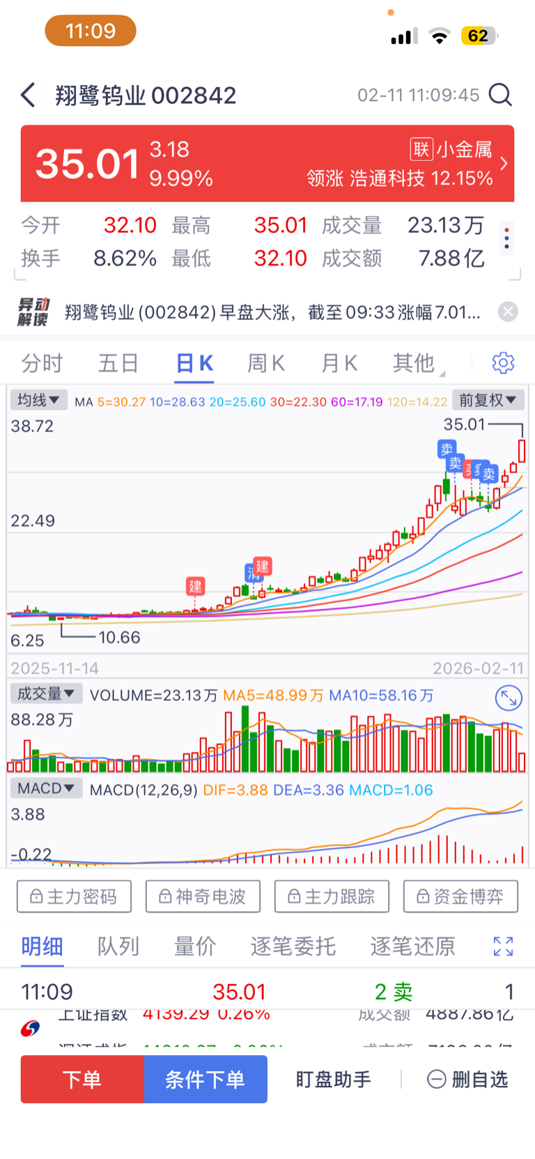Tap the MA5=30.27 legend
Image resolution: width=535 pixels, height=1159 pixels.
pos(121,402)
